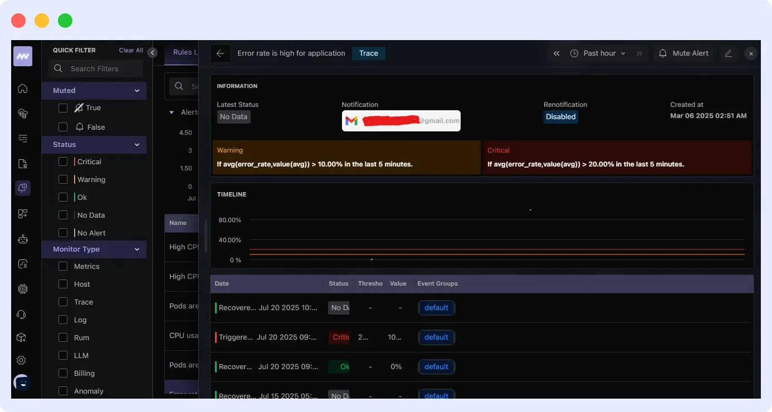
Task: Select the highlighted Alerts sidebar icon
Action: [x=22, y=188]
